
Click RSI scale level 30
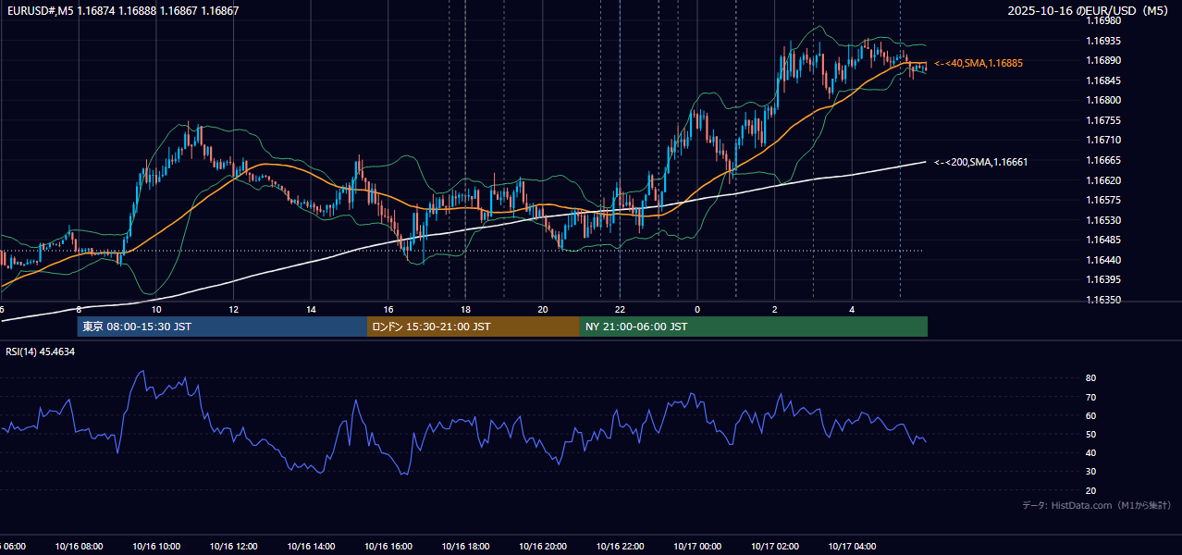[1091, 472]
